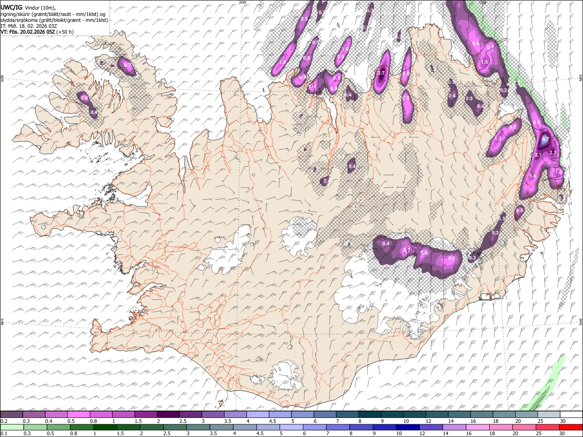Click the lower legend label '0.1'

point(4,433)
